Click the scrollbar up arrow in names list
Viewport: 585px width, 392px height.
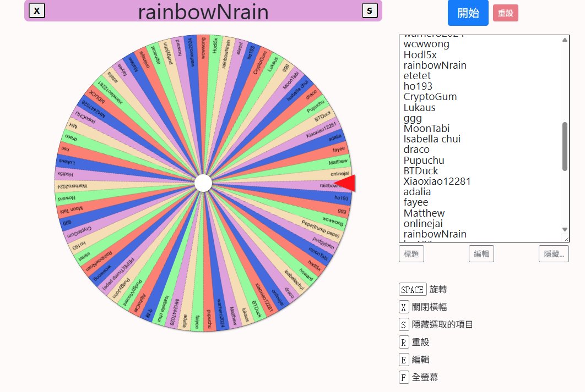pos(565,40)
